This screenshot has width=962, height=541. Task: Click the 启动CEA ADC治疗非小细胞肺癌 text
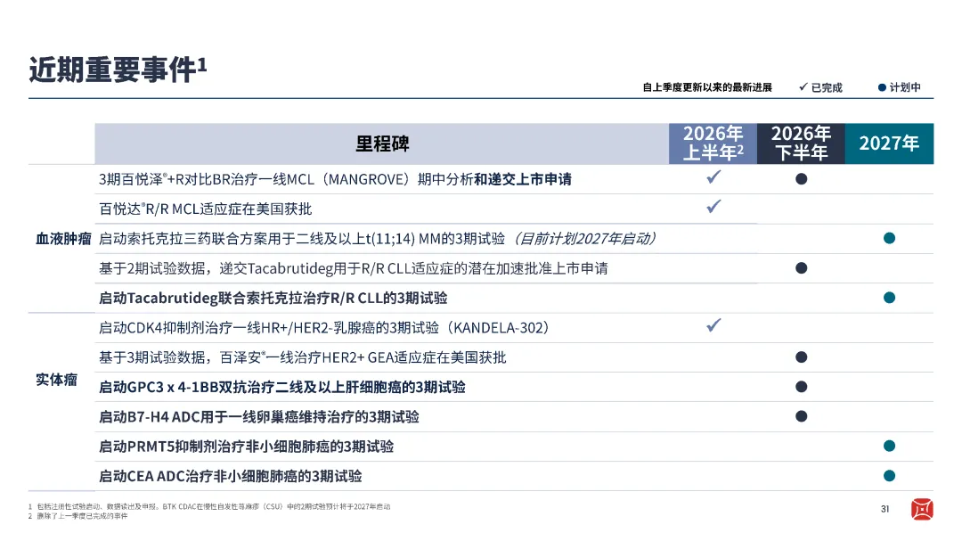[x=230, y=476]
